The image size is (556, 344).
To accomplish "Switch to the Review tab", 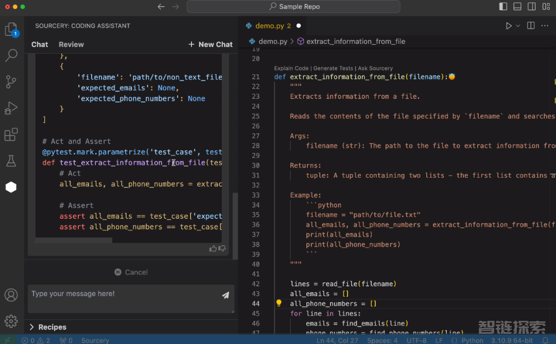I will tap(71, 44).
